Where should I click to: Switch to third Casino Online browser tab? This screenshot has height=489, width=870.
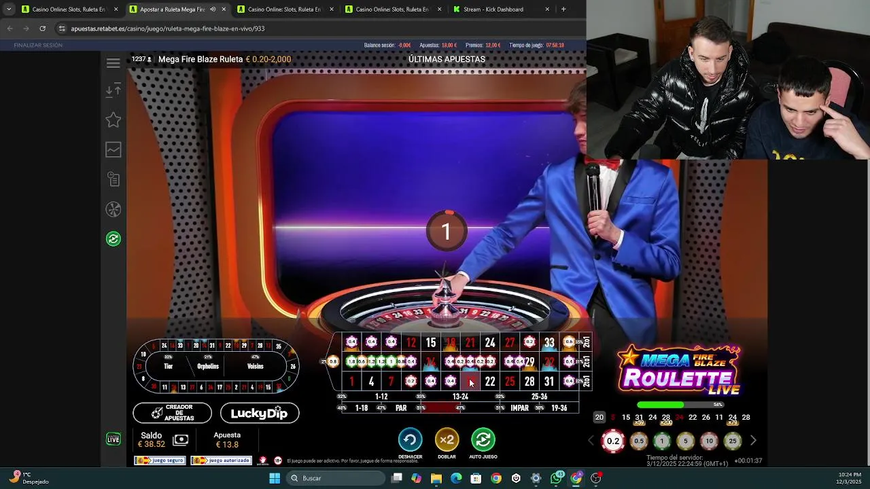coord(393,10)
